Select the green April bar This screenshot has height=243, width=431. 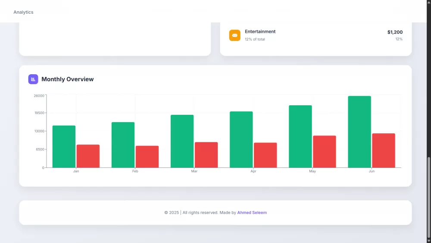click(x=241, y=139)
